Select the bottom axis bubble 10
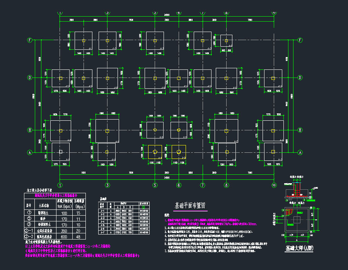 (274, 185)
